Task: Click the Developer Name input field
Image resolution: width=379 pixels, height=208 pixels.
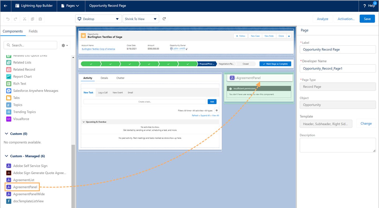Action: click(x=338, y=69)
